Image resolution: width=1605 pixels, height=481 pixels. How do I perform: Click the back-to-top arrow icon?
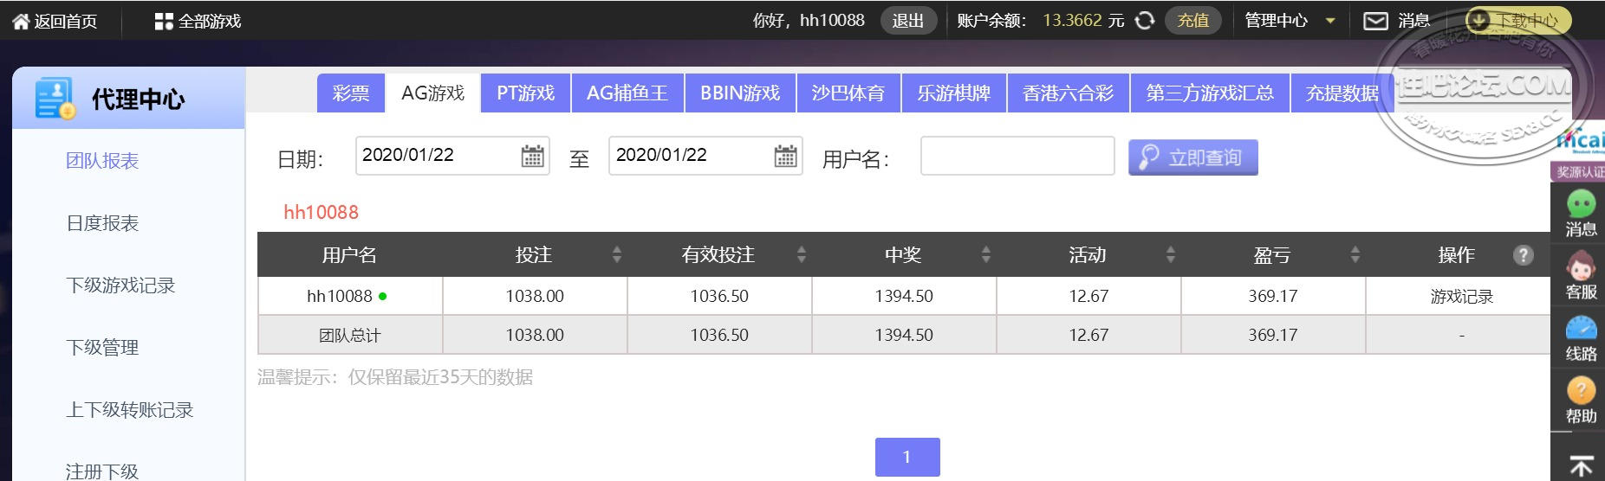(x=1581, y=466)
